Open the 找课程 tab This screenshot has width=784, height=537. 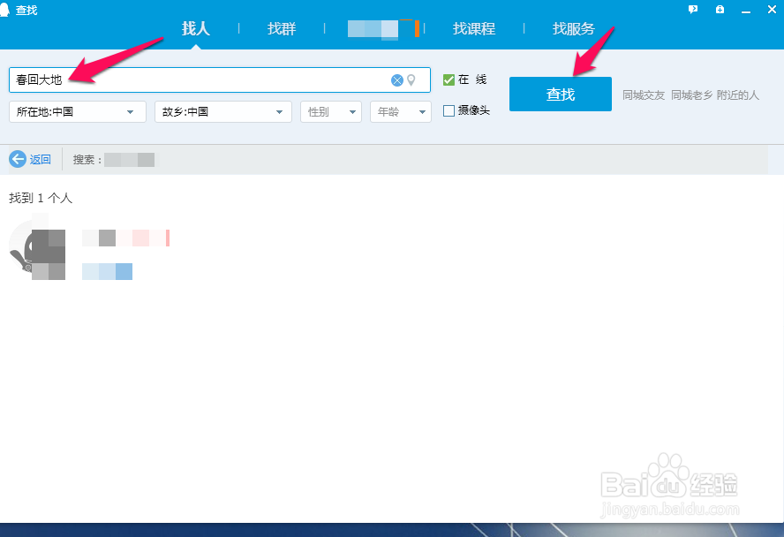474,28
